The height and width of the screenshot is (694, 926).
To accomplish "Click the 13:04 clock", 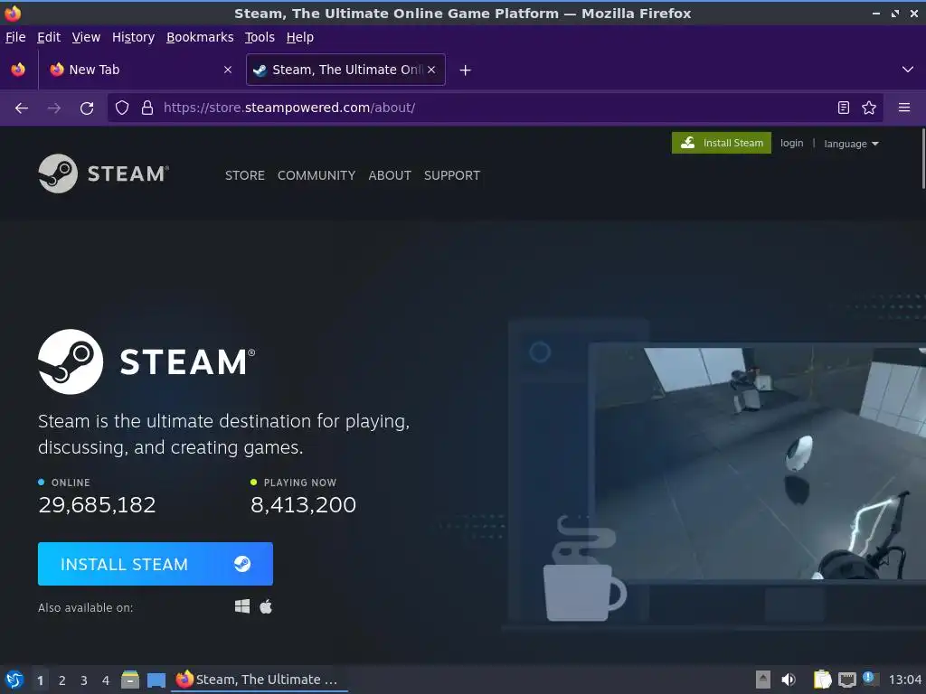I will tap(904, 680).
